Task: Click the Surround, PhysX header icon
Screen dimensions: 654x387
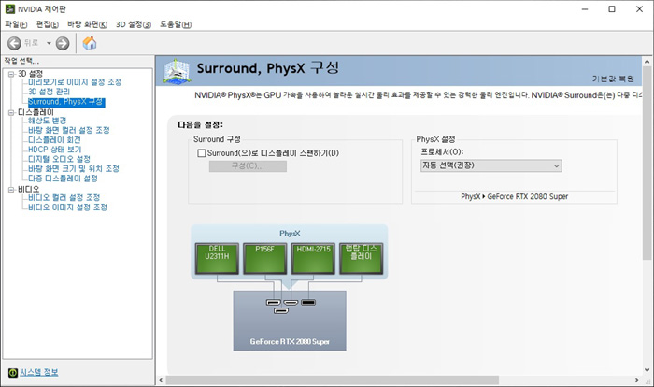Action: pos(177,71)
